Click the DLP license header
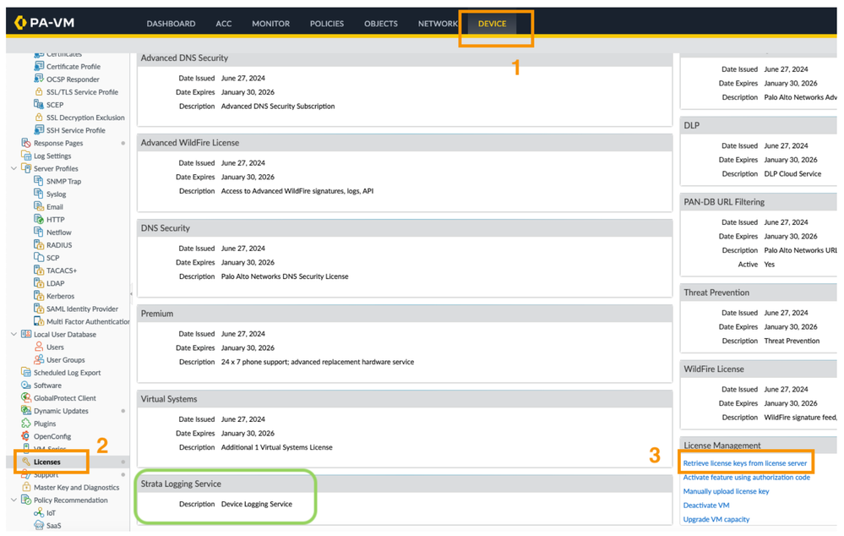Image resolution: width=844 pixels, height=536 pixels. tap(759, 125)
